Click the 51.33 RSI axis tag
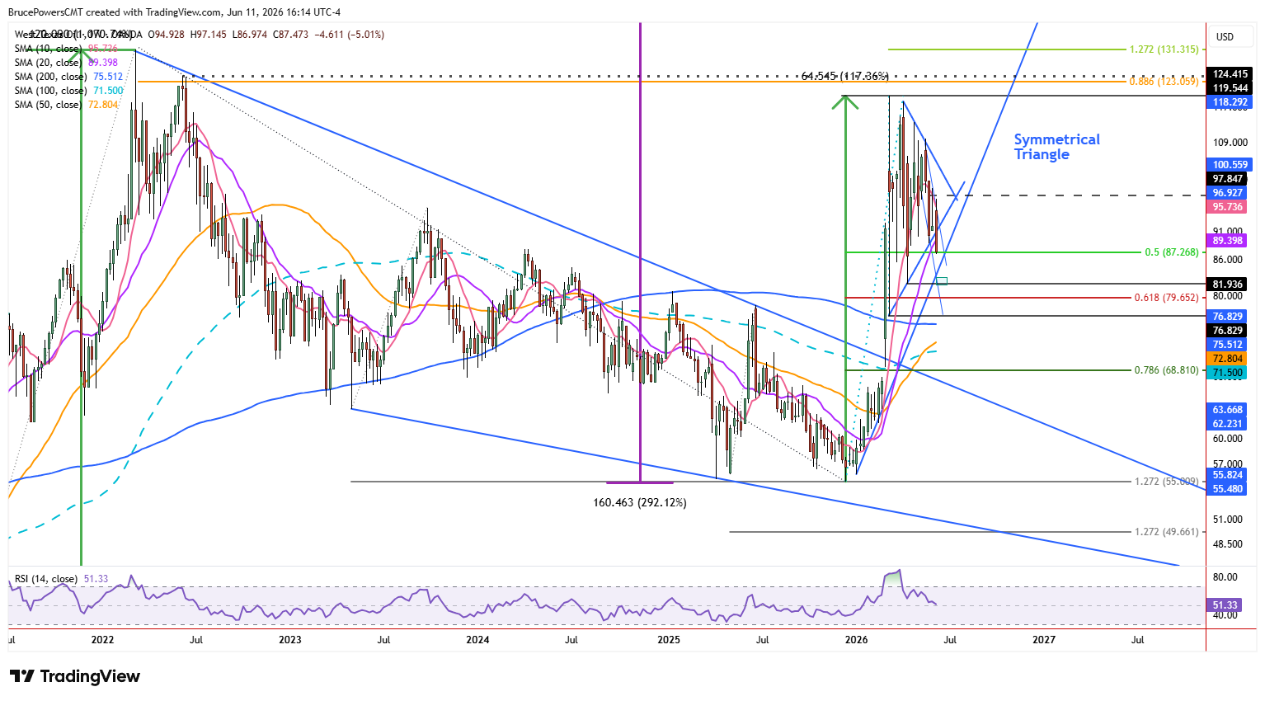1265x701 pixels. pyautogui.click(x=1225, y=605)
